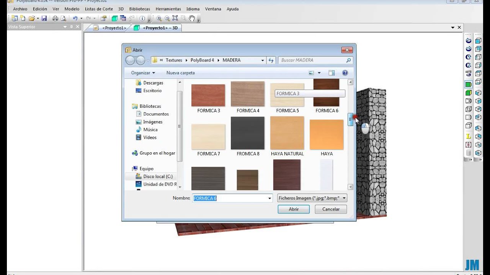Open the Bibliotecas menu
The width and height of the screenshot is (490, 275).
[140, 9]
